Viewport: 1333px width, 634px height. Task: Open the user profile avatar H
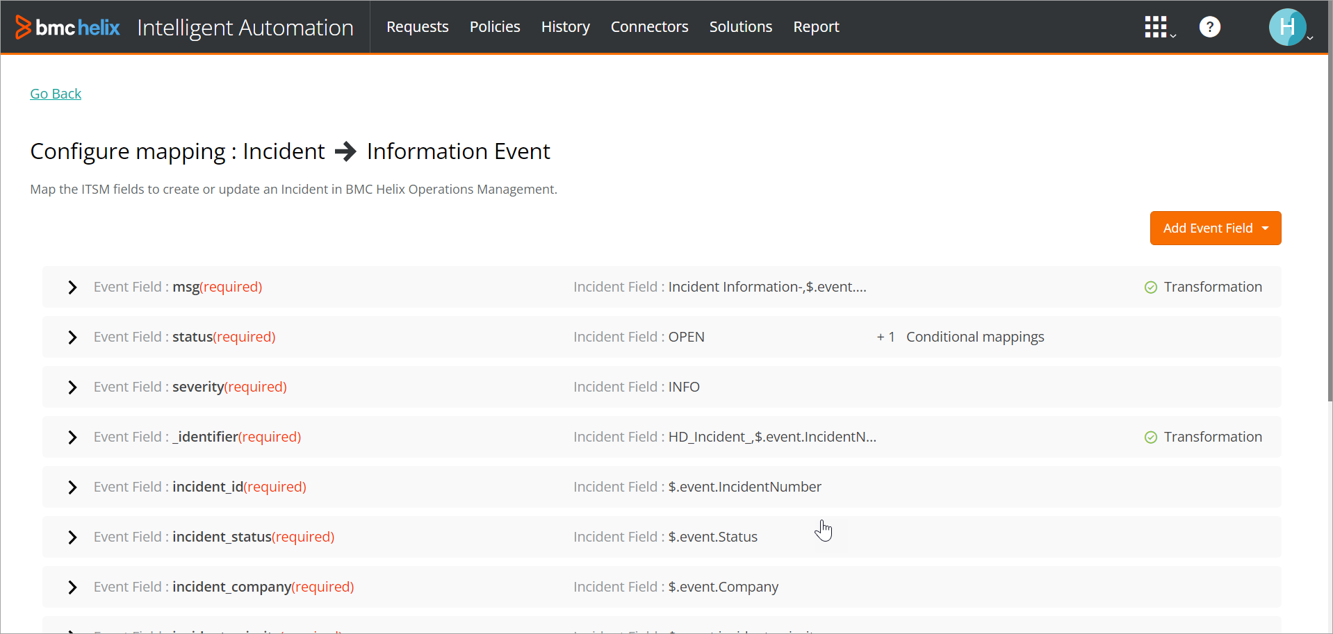(1287, 27)
